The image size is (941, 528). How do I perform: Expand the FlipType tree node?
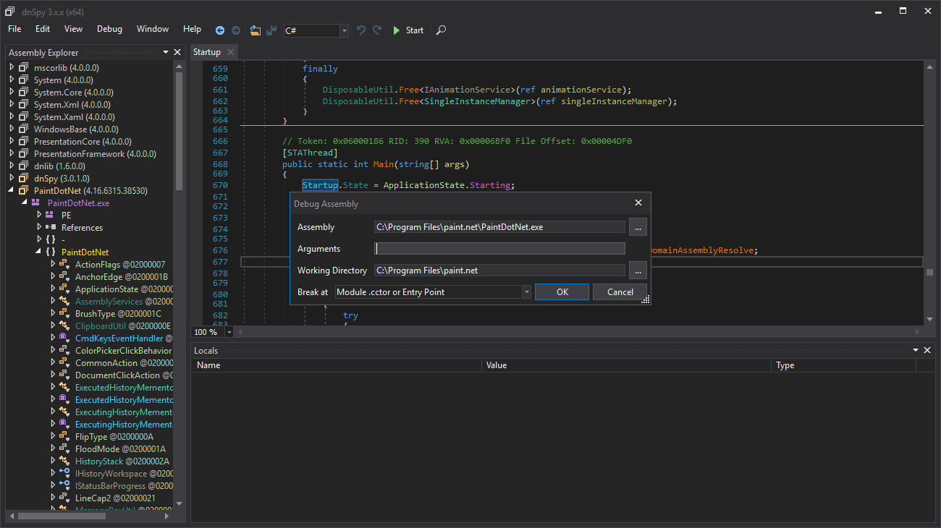tap(54, 437)
